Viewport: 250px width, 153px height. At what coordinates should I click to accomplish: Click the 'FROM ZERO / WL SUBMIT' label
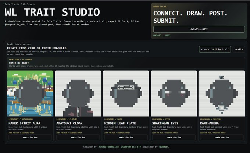[21, 60]
